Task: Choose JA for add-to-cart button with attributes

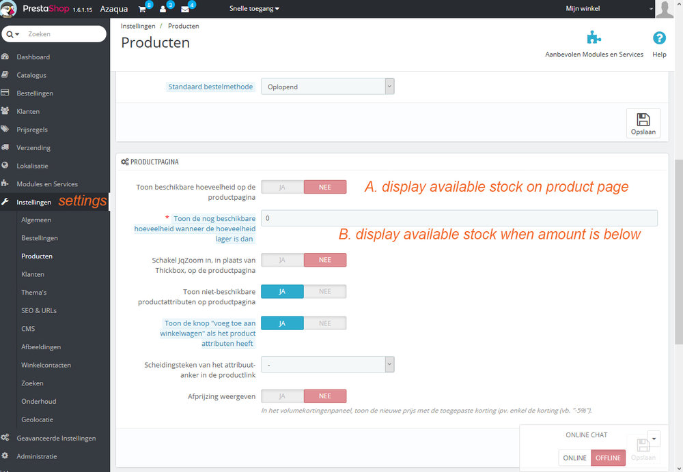Action: click(282, 323)
